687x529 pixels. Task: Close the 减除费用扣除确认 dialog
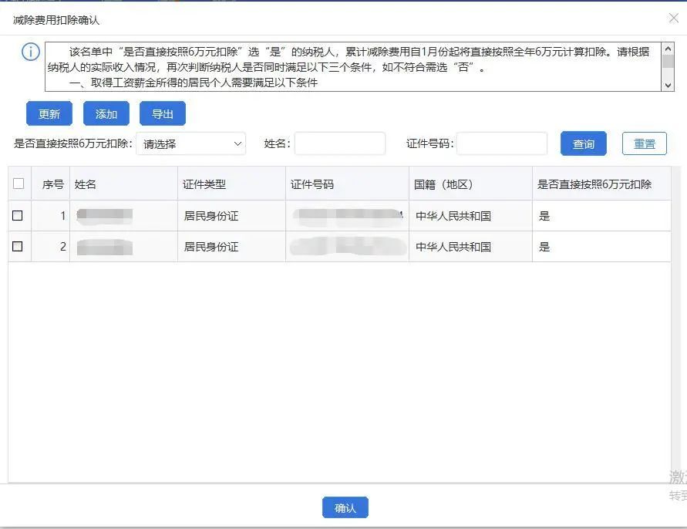(x=673, y=18)
